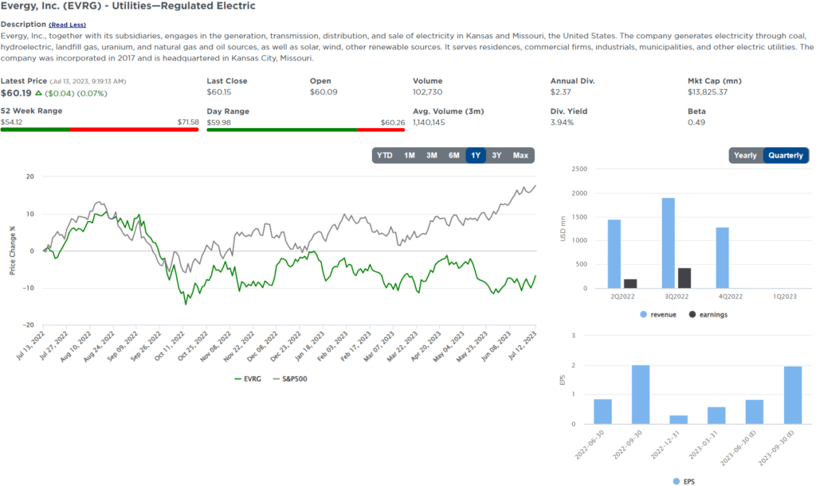The height and width of the screenshot is (486, 816).
Task: Click the 4Q2022 revenue bar
Action: click(x=722, y=258)
